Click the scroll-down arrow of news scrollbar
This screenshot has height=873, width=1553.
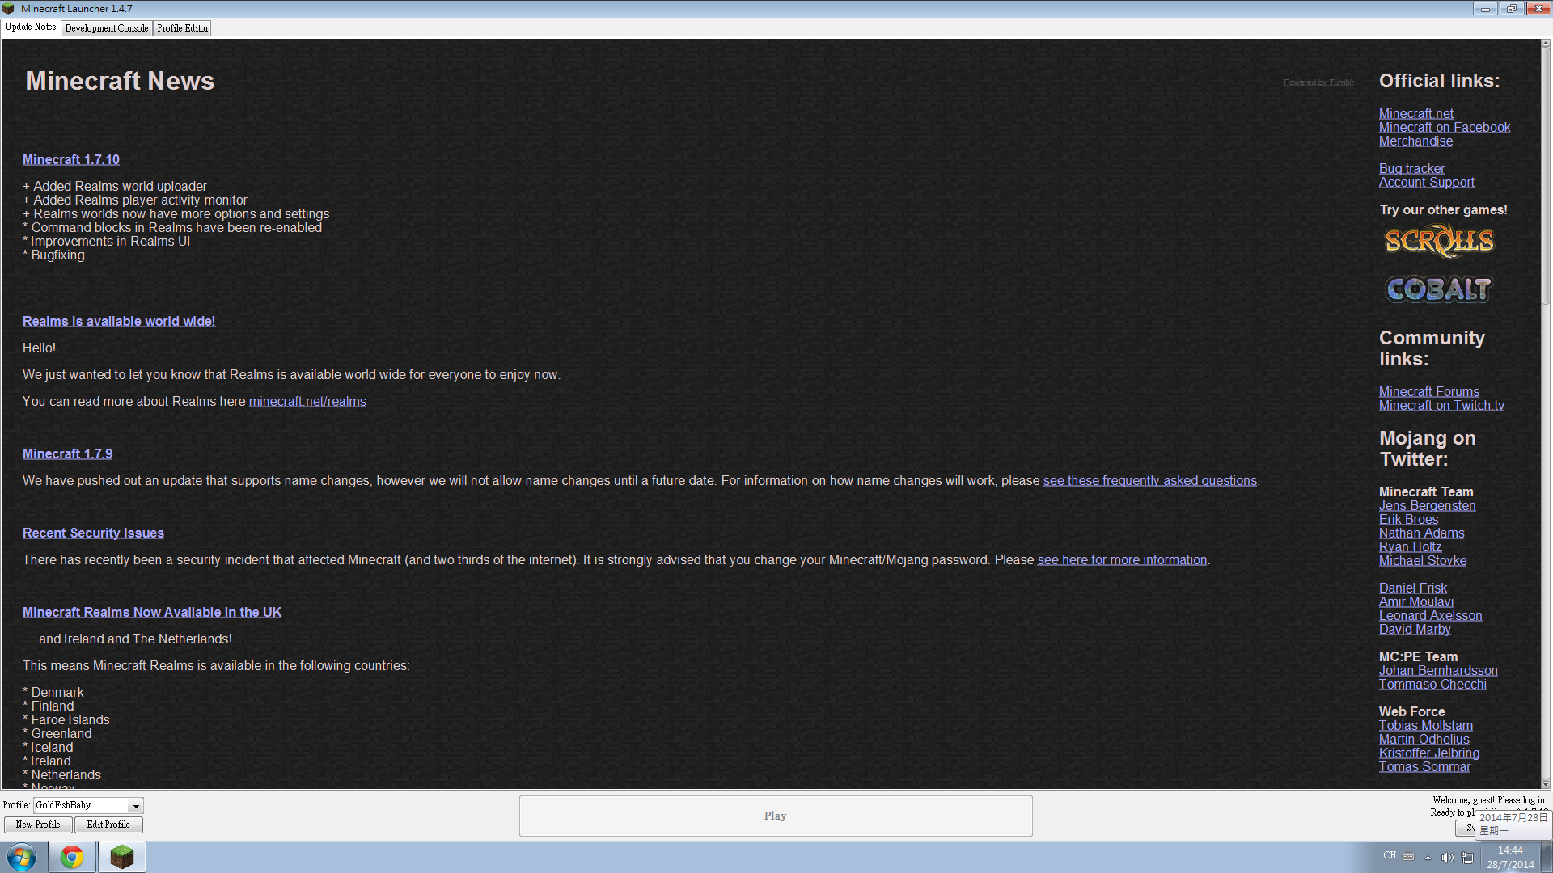click(x=1546, y=784)
